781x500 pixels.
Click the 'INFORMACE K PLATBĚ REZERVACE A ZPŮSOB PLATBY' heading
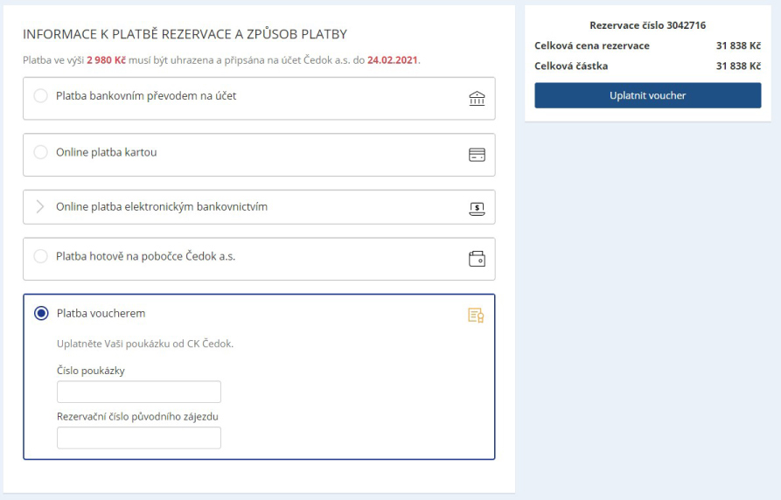[x=185, y=34]
